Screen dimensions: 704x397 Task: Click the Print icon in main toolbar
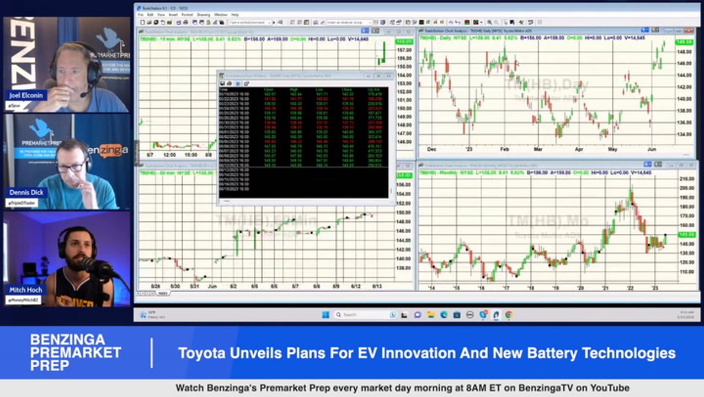coord(185,22)
